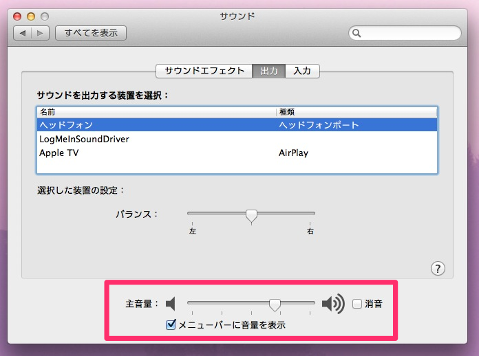Click the forward navigation arrow
Screen dimensions: 479x356
tap(40, 33)
